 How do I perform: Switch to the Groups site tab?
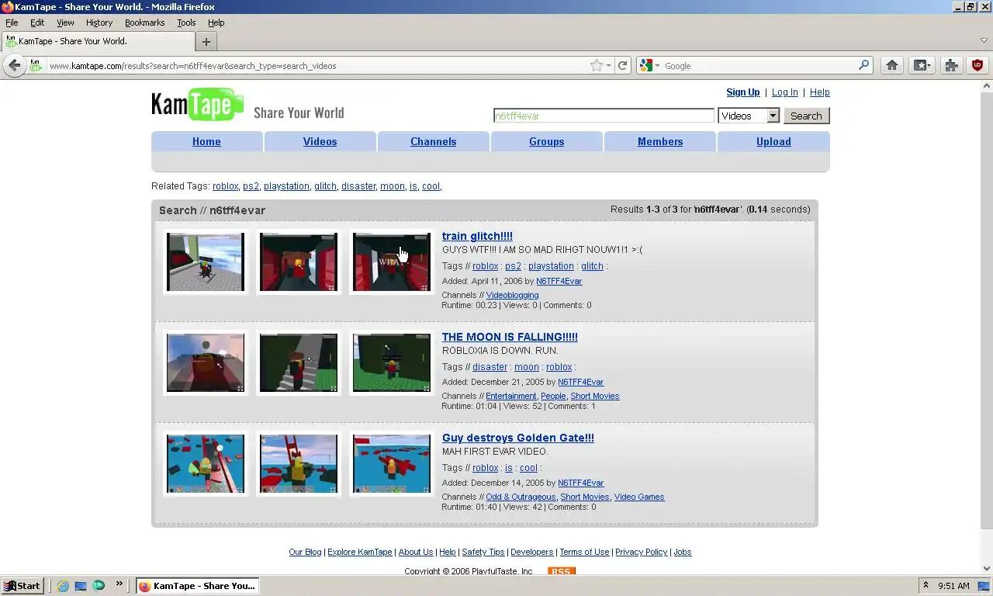click(546, 141)
